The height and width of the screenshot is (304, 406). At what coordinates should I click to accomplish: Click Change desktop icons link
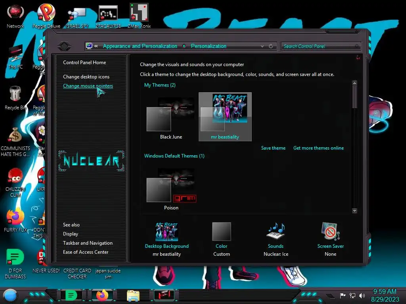coord(86,77)
